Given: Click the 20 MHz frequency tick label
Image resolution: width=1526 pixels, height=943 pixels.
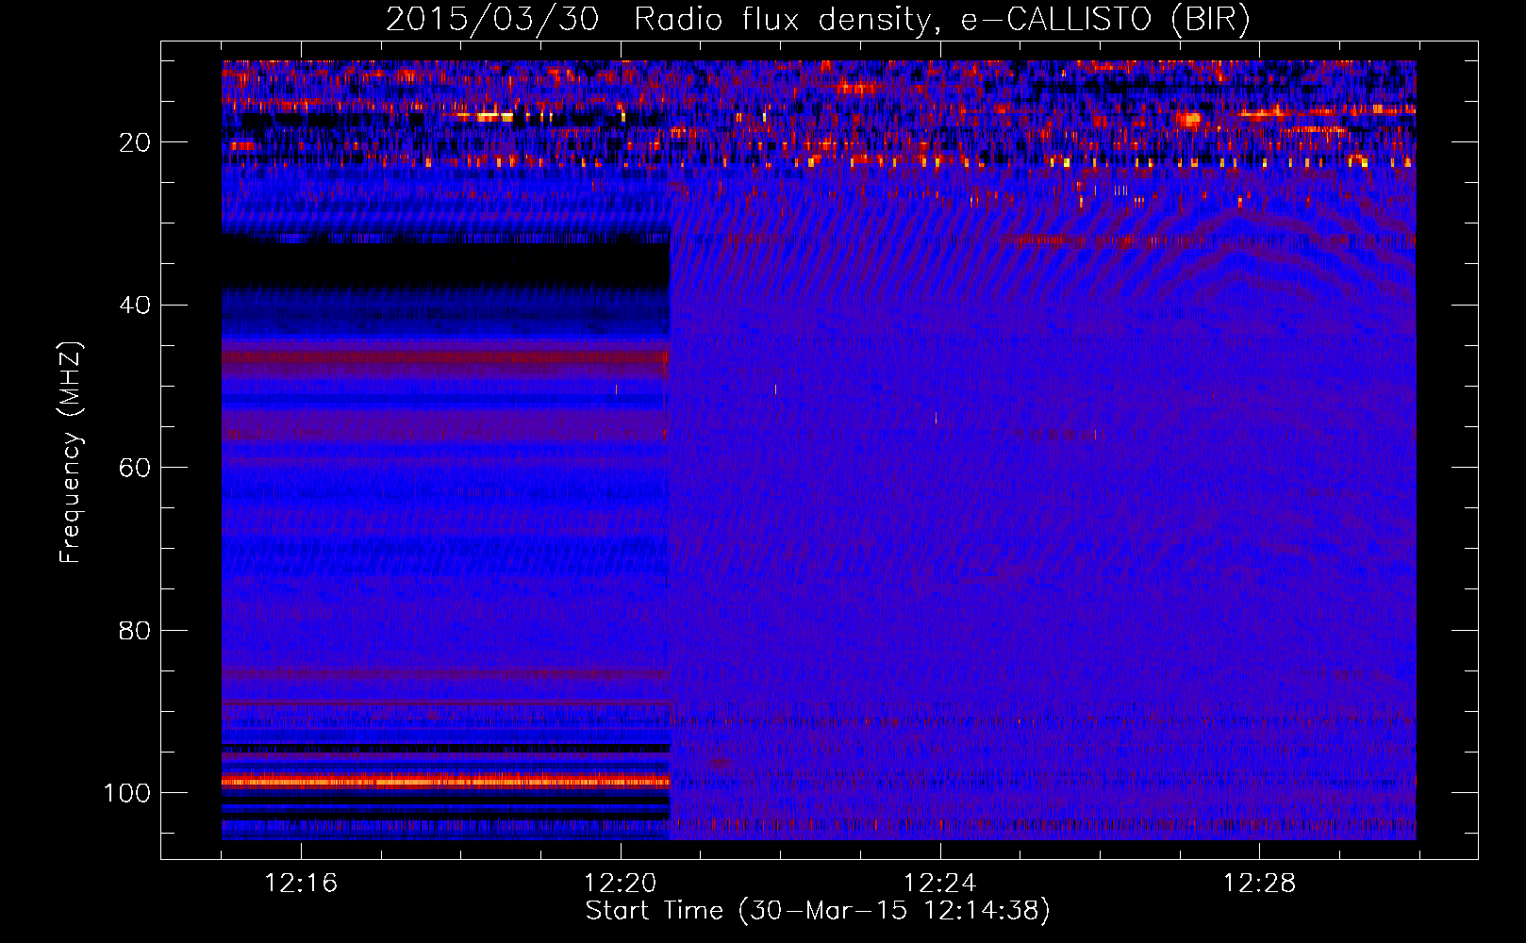Looking at the screenshot, I should pyautogui.click(x=135, y=142).
